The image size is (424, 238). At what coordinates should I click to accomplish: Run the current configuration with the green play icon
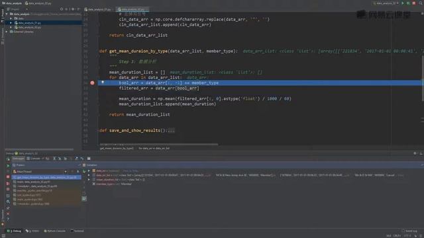click(x=403, y=3)
